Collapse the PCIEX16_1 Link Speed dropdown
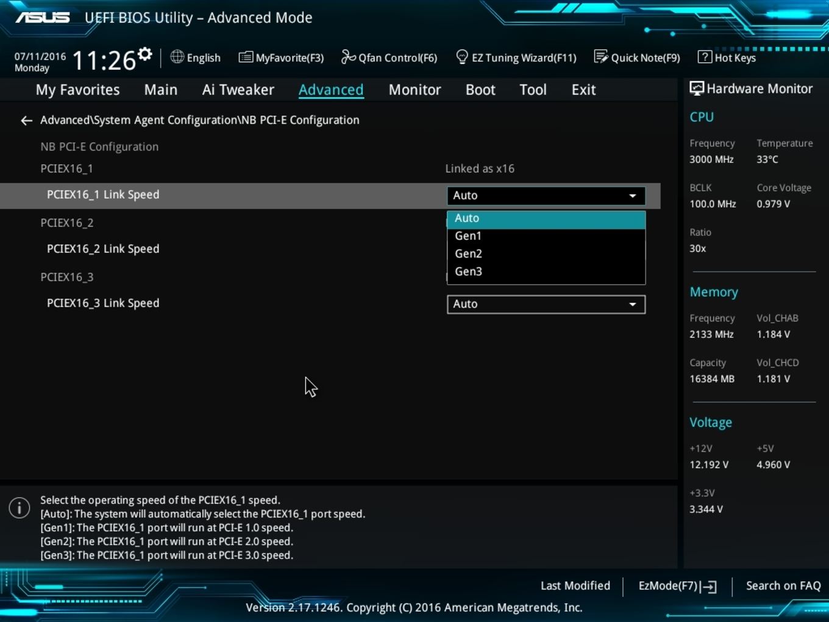 [546, 196]
